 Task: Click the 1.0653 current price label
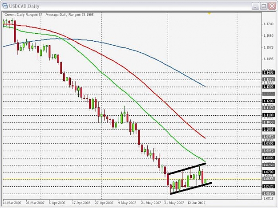click(x=268, y=179)
